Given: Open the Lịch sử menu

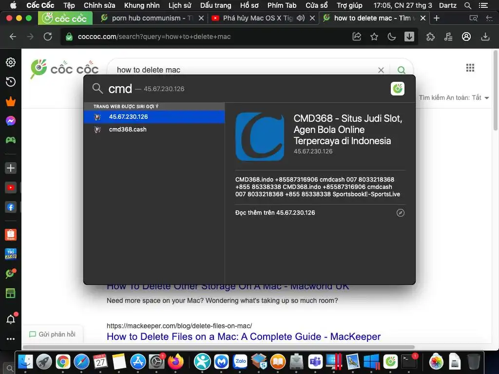Looking at the screenshot, I should point(180,5).
